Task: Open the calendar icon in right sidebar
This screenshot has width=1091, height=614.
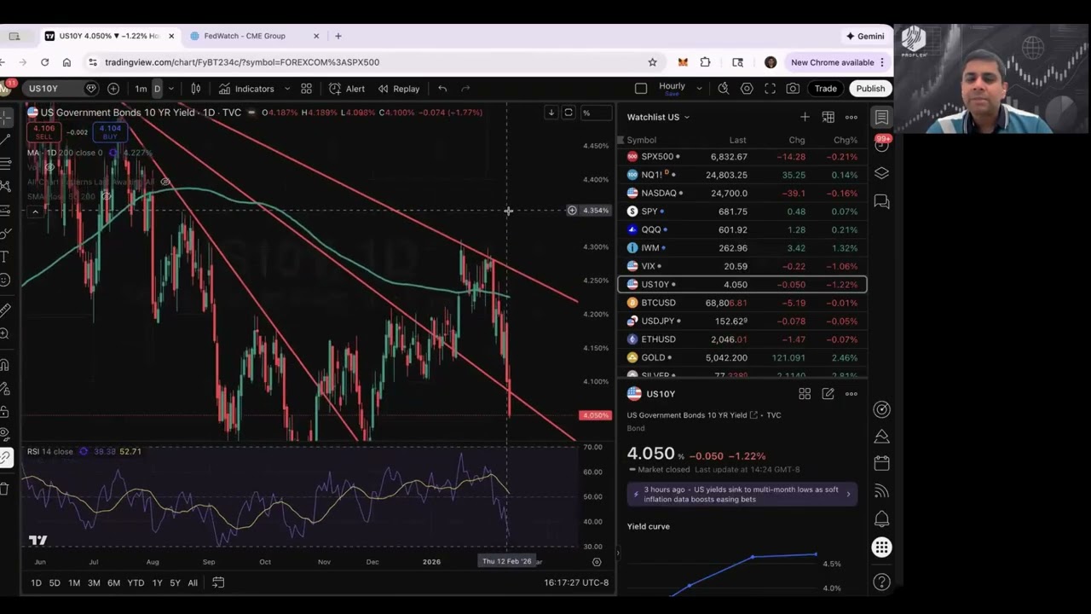Action: 882,463
